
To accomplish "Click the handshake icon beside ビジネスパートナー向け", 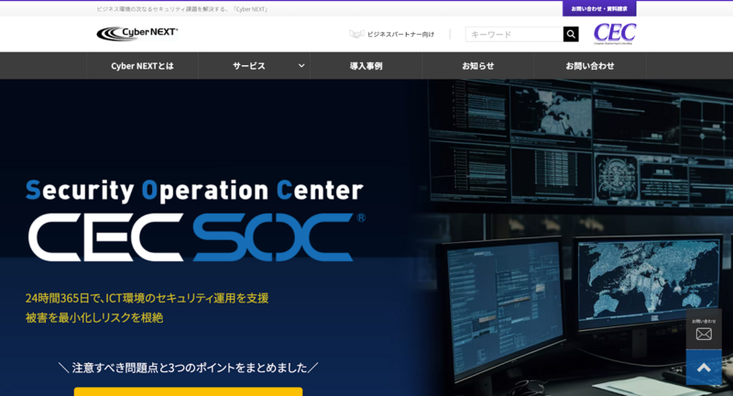I will coord(356,34).
